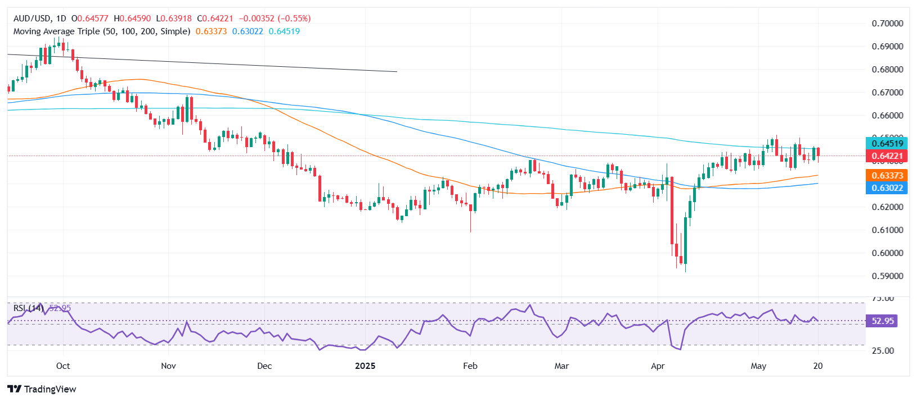Click the 0.70000 price scale label
This screenshot has width=917, height=402.
pos(887,24)
